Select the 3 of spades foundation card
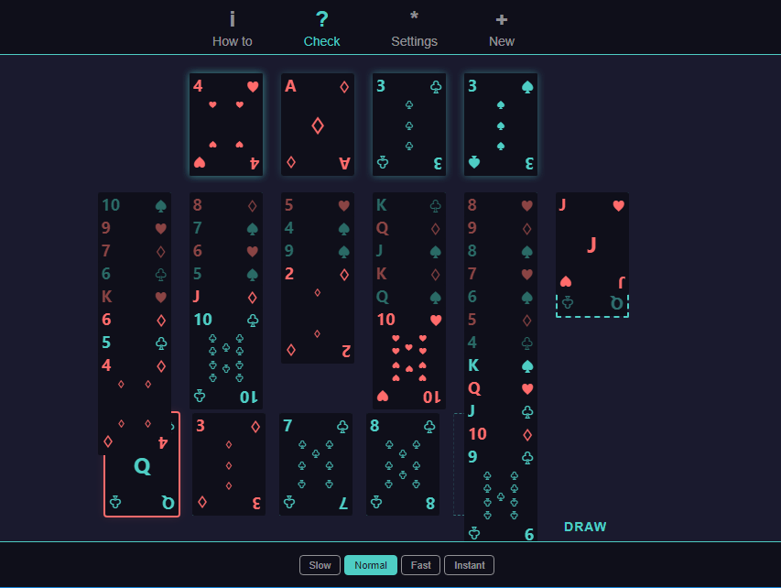Viewport: 781px width, 588px height. tap(501, 125)
